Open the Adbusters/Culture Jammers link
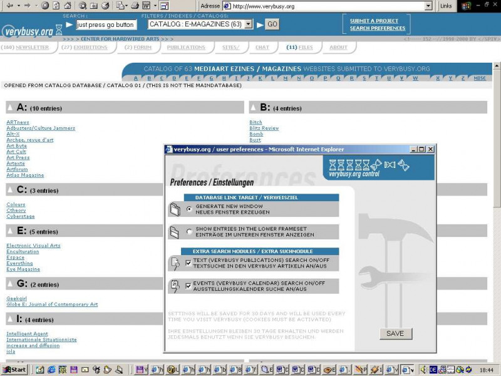The image size is (501, 376). (41, 128)
